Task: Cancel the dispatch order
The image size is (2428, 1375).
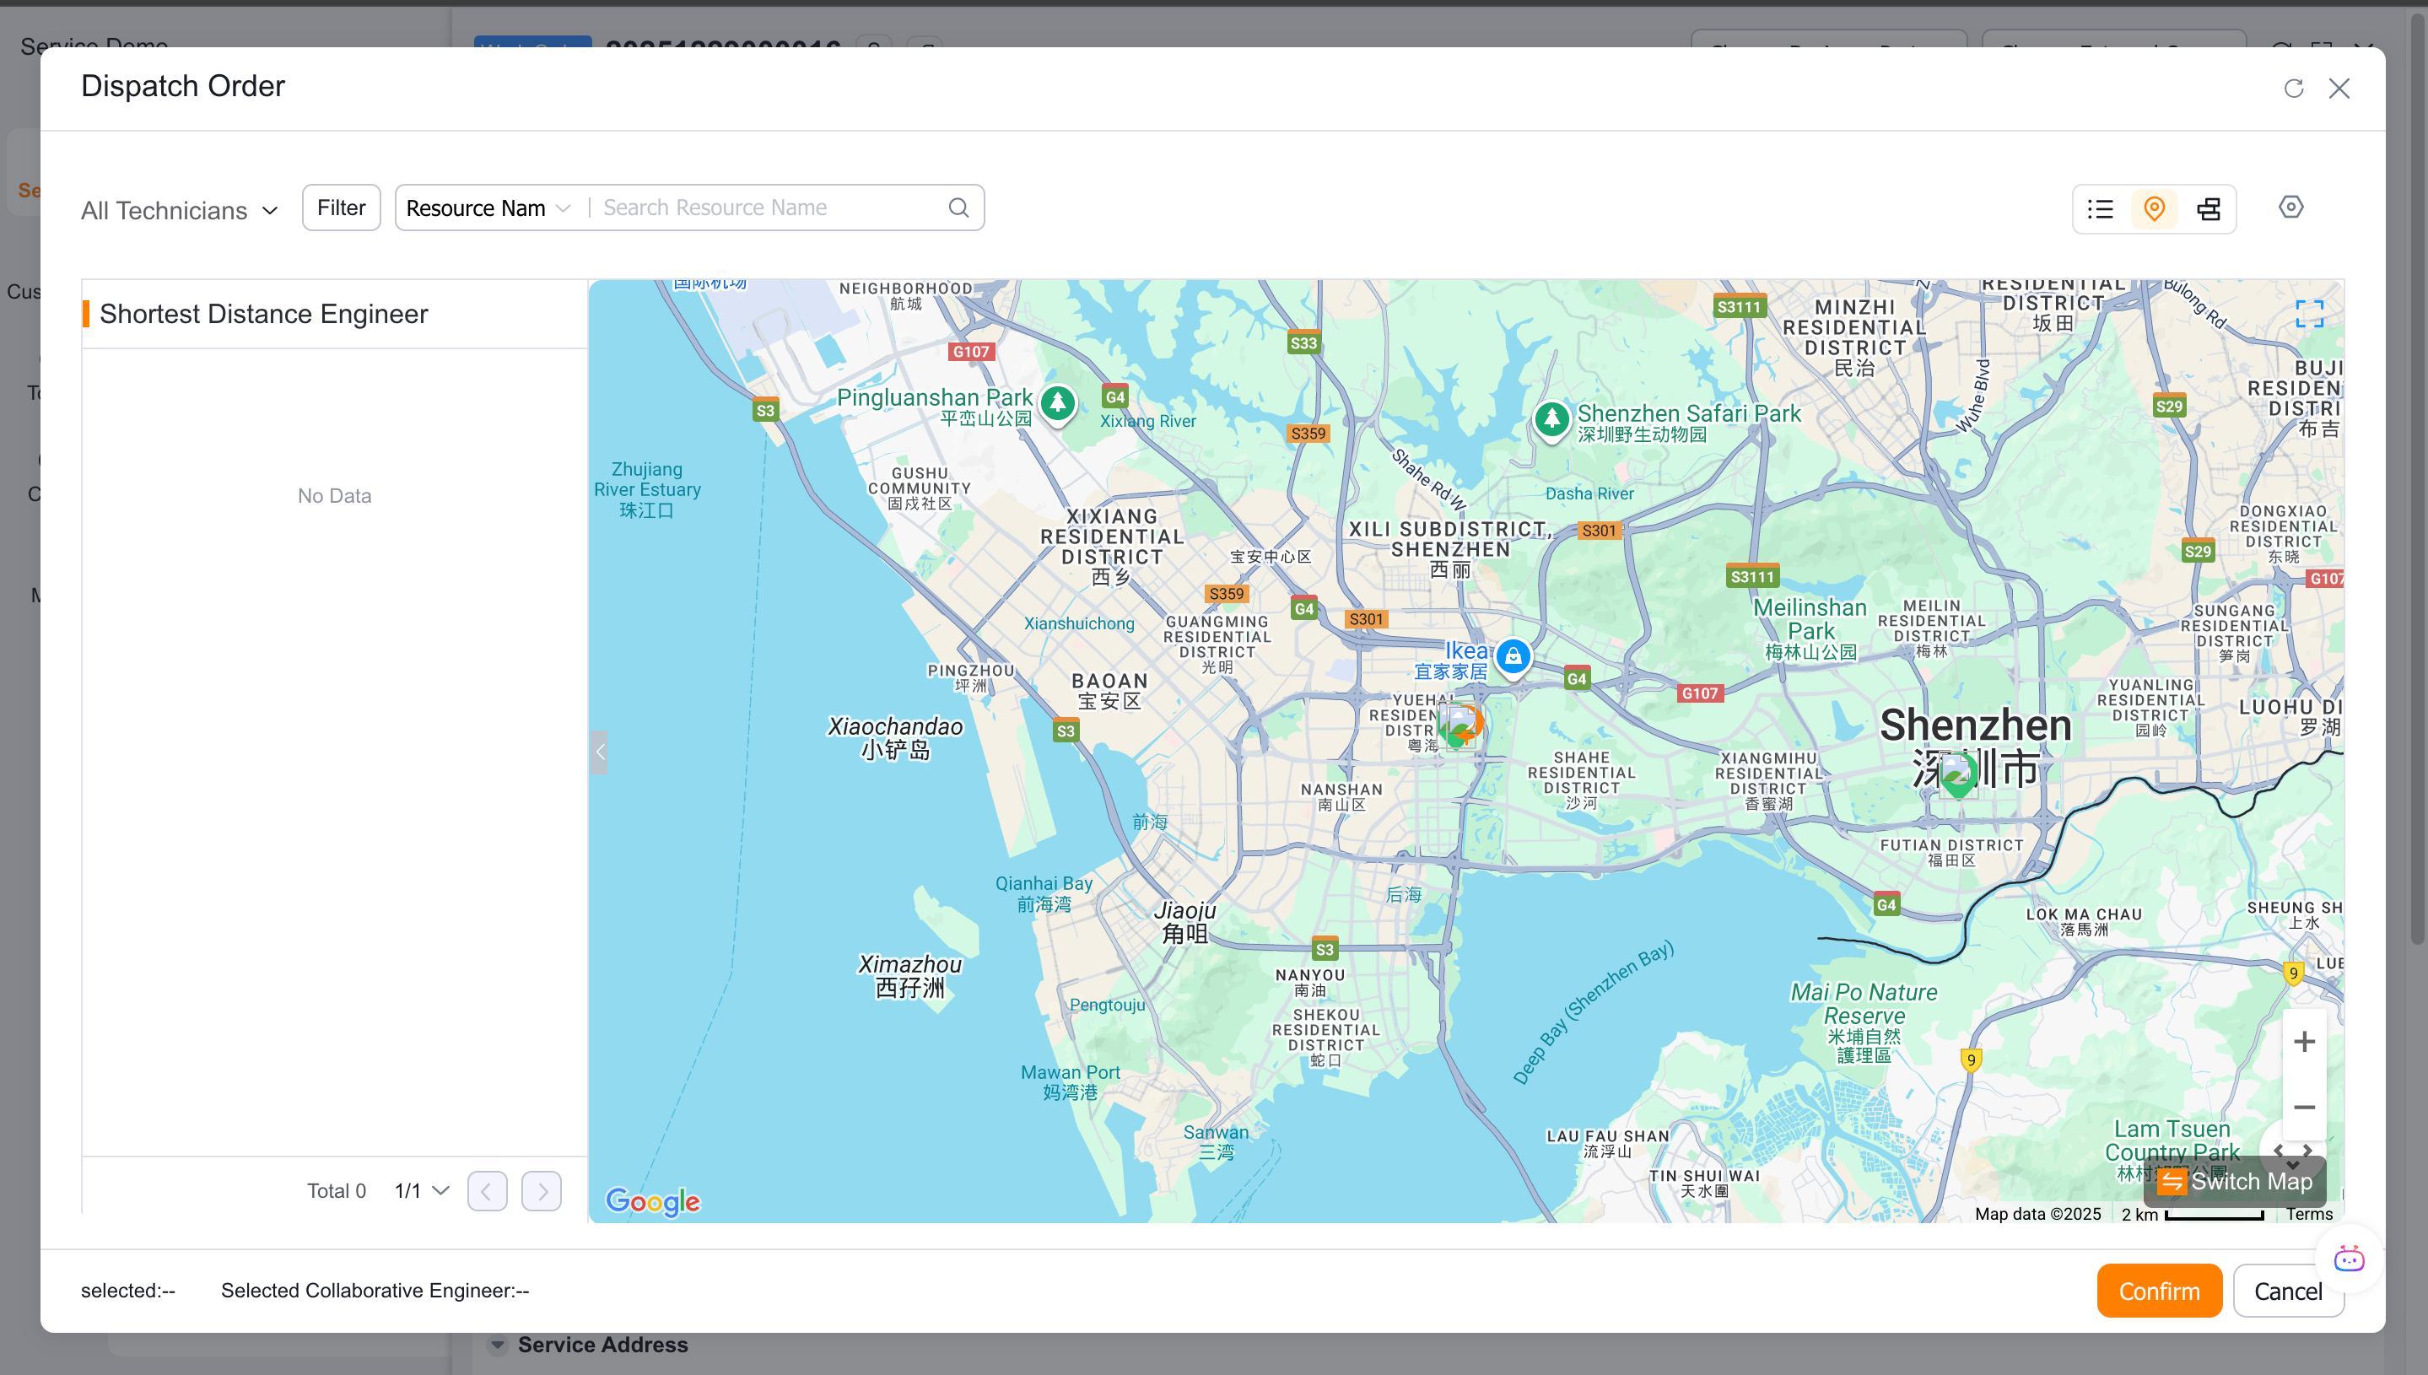Action: 2288,1291
